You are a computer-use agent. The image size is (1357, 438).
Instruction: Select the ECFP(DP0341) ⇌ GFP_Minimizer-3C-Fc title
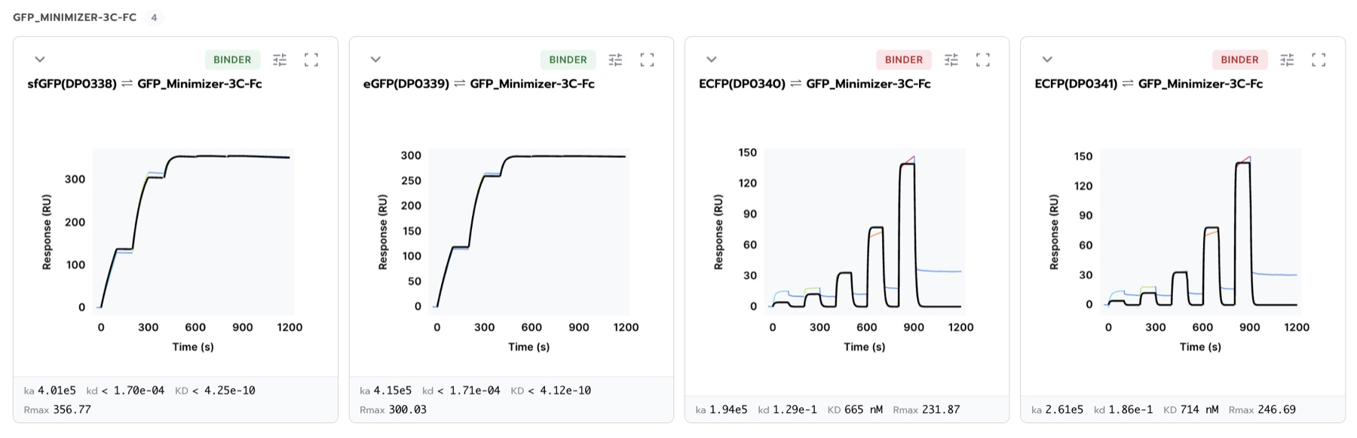(x=1149, y=84)
